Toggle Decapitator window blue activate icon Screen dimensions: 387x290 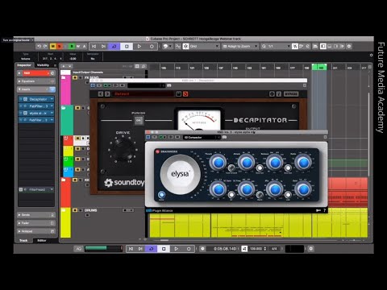pos(93,85)
